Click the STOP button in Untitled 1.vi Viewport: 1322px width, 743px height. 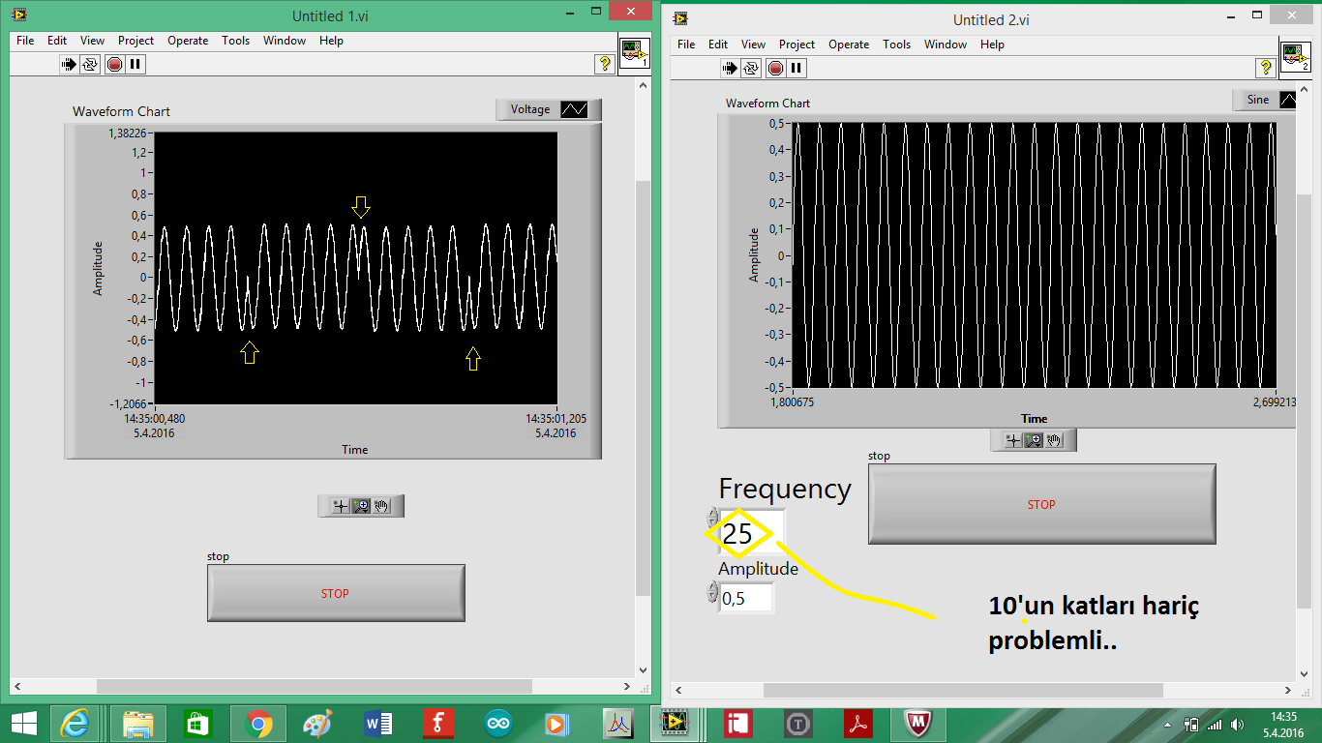[336, 593]
